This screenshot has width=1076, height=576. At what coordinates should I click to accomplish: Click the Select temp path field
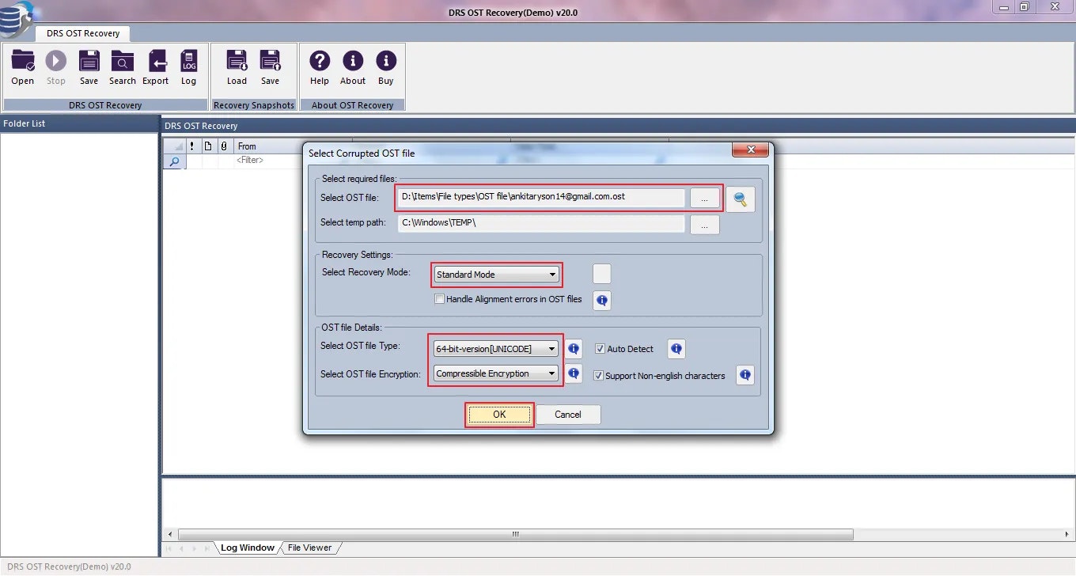541,223
